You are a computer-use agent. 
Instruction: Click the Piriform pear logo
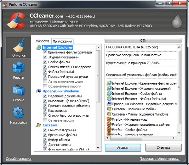(x=177, y=21)
